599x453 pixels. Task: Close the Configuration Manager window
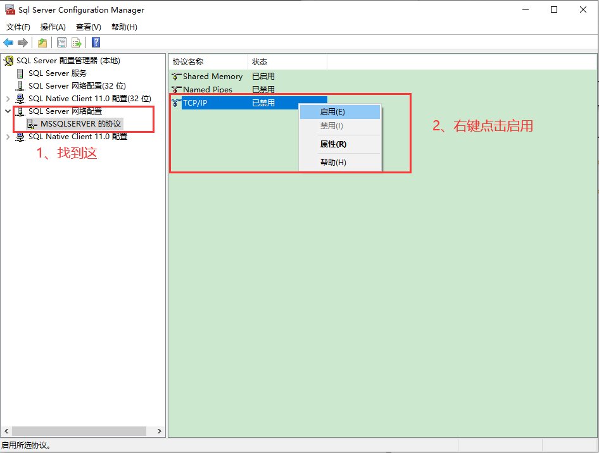(583, 9)
